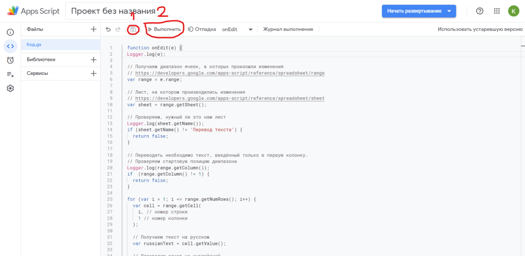Add a new file with Файлы plus
This screenshot has height=256, width=525.
[93, 30]
